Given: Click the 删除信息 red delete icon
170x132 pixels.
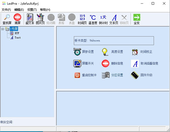Looking at the screenshot, I should 105,63.
